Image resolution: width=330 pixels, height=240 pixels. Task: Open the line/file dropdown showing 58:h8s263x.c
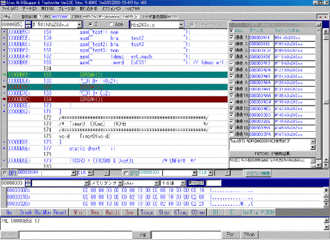(x=79, y=25)
